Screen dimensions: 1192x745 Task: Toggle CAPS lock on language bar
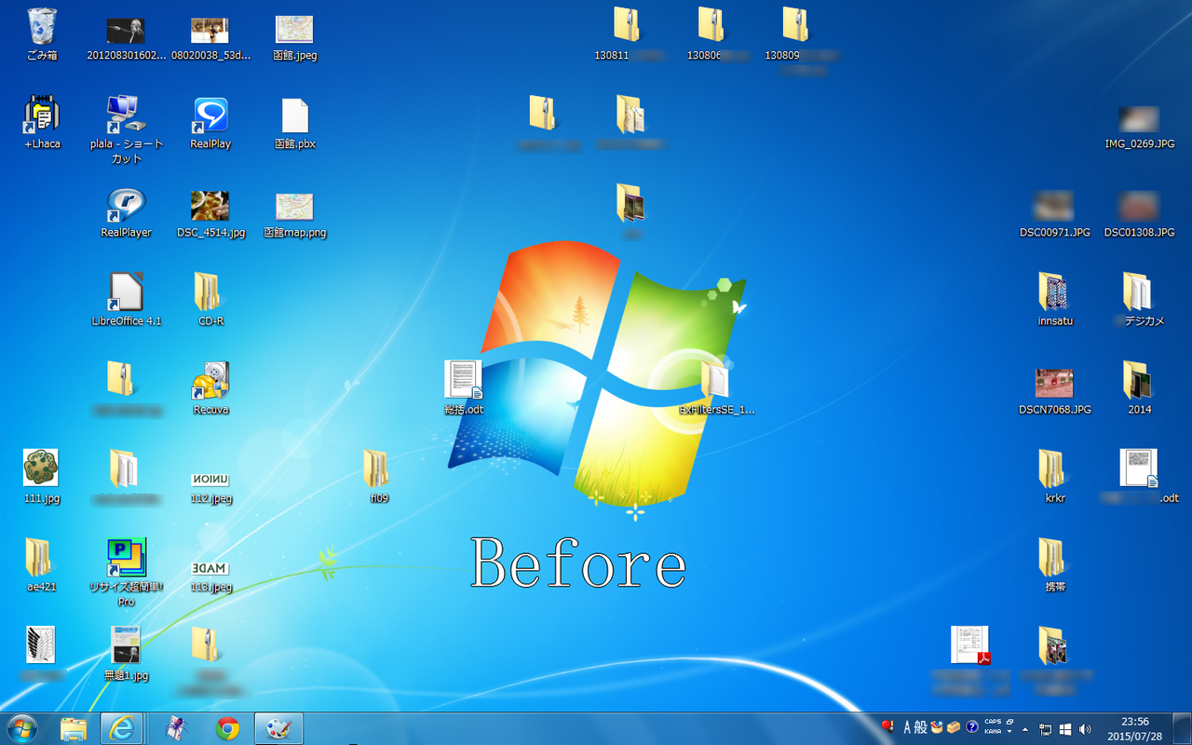(x=993, y=722)
